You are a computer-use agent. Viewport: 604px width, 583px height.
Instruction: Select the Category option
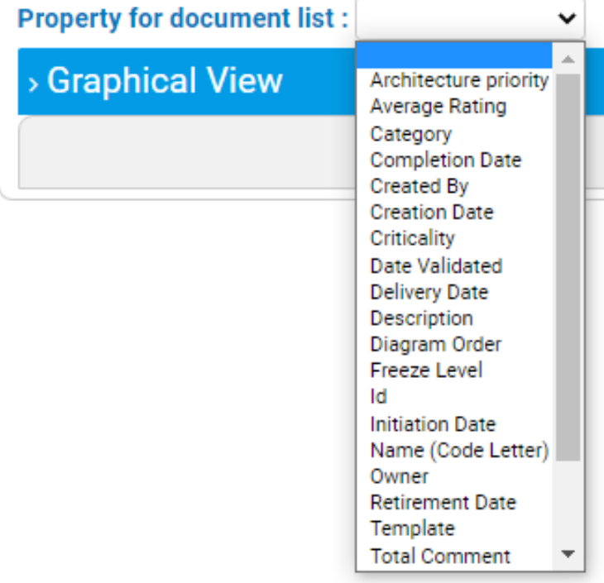click(x=410, y=133)
